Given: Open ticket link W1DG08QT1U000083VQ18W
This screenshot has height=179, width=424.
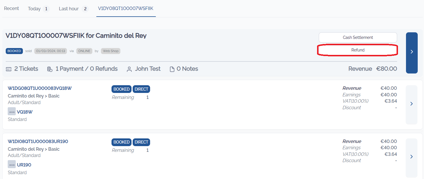Looking at the screenshot, I should pyautogui.click(x=40, y=88).
